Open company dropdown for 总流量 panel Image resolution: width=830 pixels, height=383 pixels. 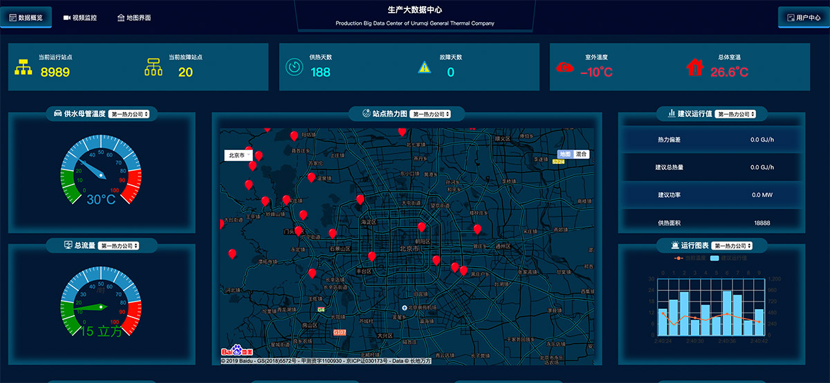(119, 245)
